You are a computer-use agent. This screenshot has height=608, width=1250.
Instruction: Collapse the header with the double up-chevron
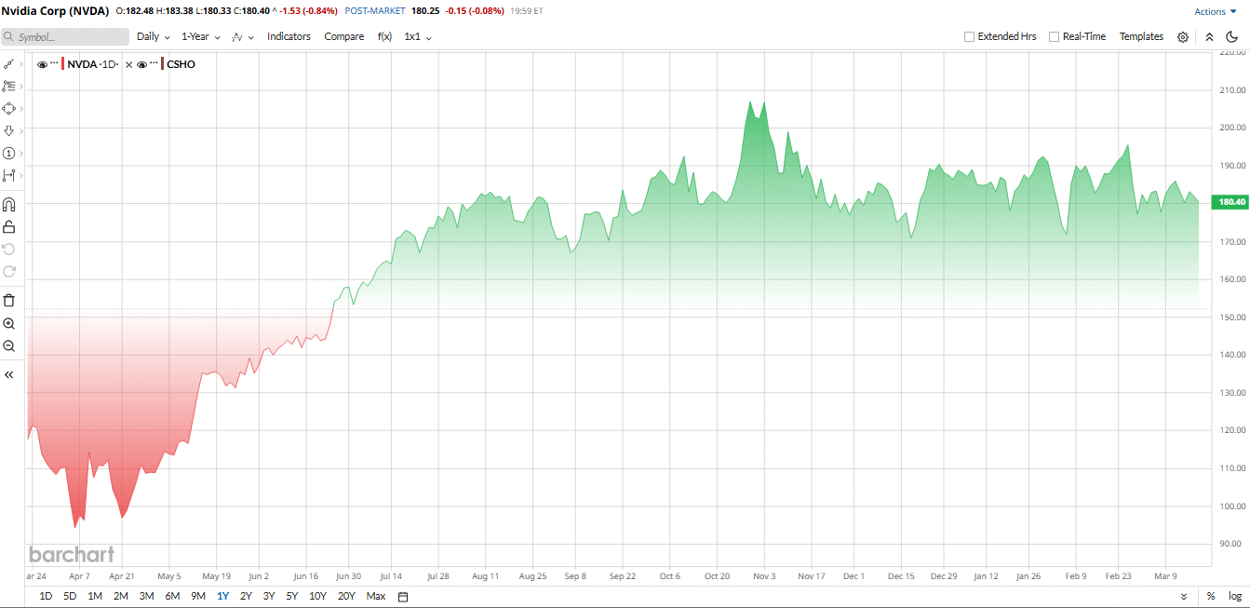pyautogui.click(x=1209, y=37)
